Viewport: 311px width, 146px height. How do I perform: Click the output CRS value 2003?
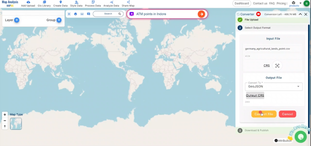(248, 102)
